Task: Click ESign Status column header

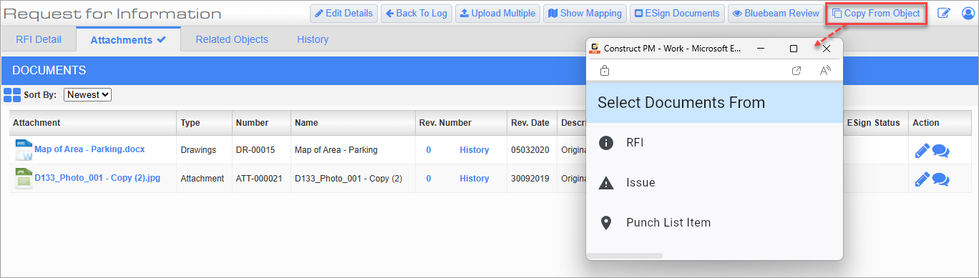Action: coord(875,123)
